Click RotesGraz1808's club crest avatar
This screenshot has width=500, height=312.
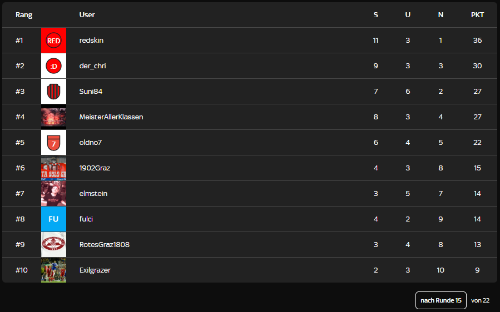(x=53, y=245)
